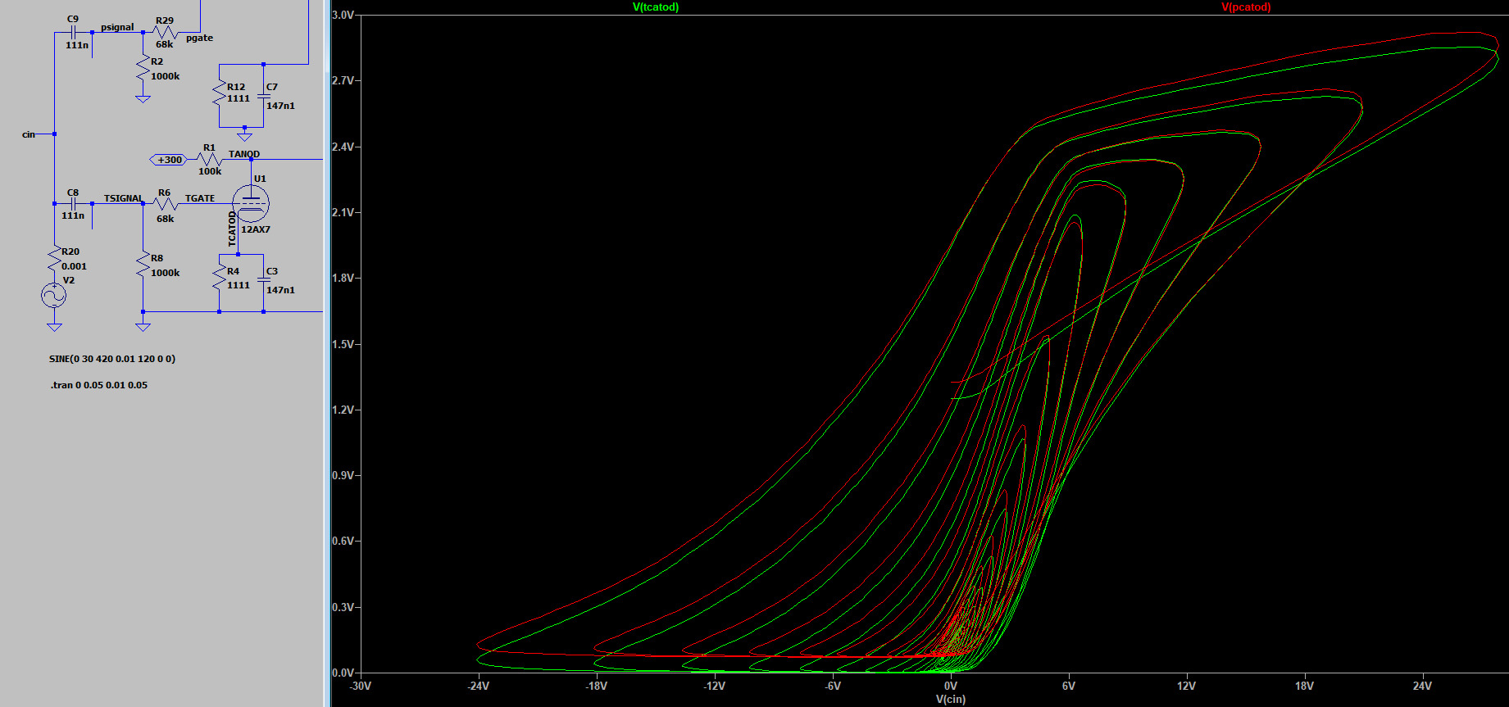Click the 3.0V mark on vertical axis
1509x707 pixels.
pyautogui.click(x=343, y=15)
